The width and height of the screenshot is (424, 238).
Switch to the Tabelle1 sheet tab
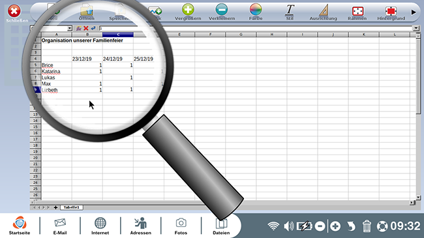point(71,207)
